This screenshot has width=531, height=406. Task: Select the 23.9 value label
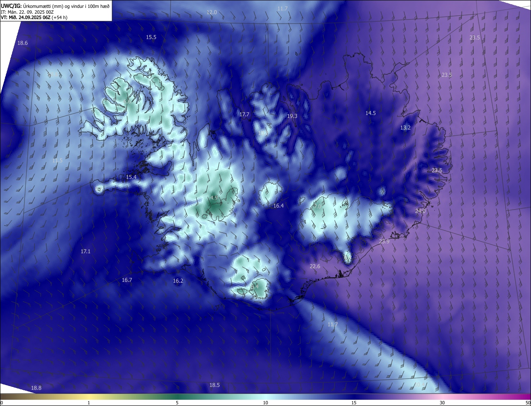click(x=384, y=242)
